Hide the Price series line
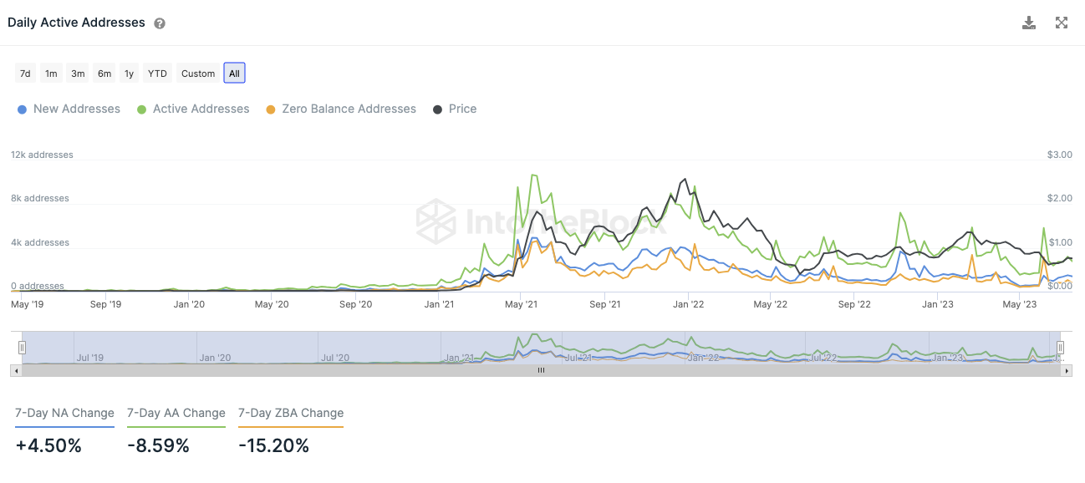This screenshot has width=1085, height=483. coord(455,109)
